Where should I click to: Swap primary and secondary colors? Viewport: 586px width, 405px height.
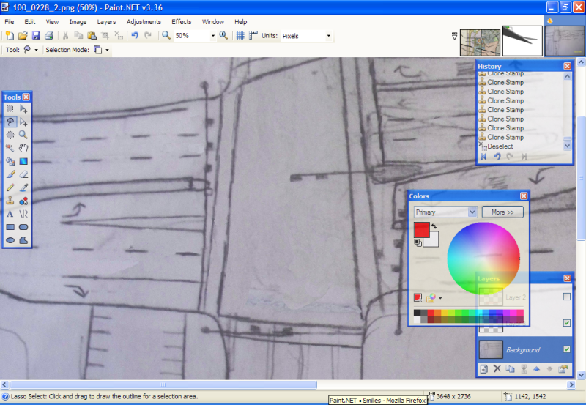pyautogui.click(x=434, y=226)
